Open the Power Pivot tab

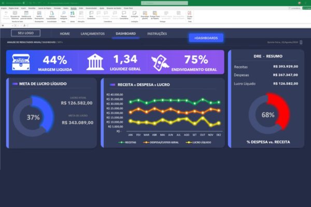(129, 8)
